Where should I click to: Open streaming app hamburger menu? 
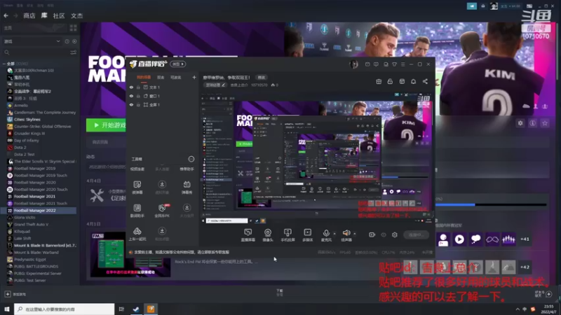[403, 64]
